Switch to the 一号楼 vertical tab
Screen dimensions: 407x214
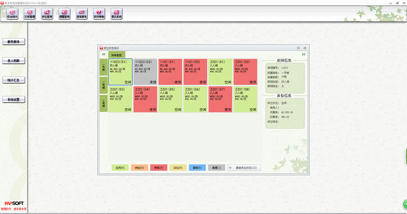[x=103, y=67]
